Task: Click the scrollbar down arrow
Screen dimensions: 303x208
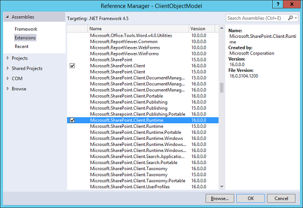Action: [222, 187]
